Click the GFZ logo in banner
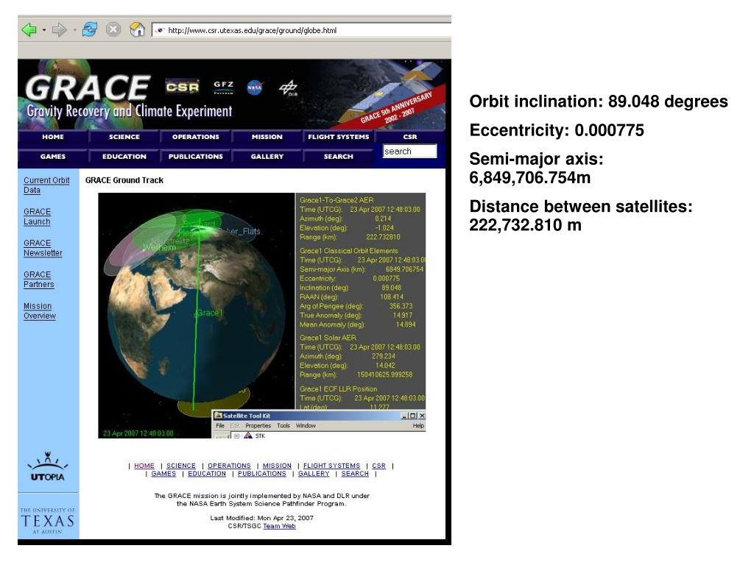 coord(224,87)
